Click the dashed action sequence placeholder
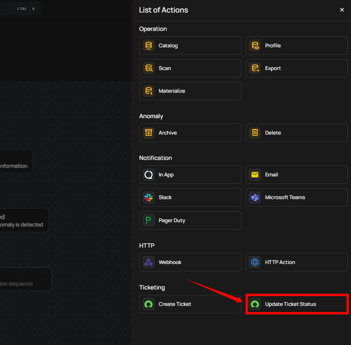This screenshot has height=345, width=351. 23,279
